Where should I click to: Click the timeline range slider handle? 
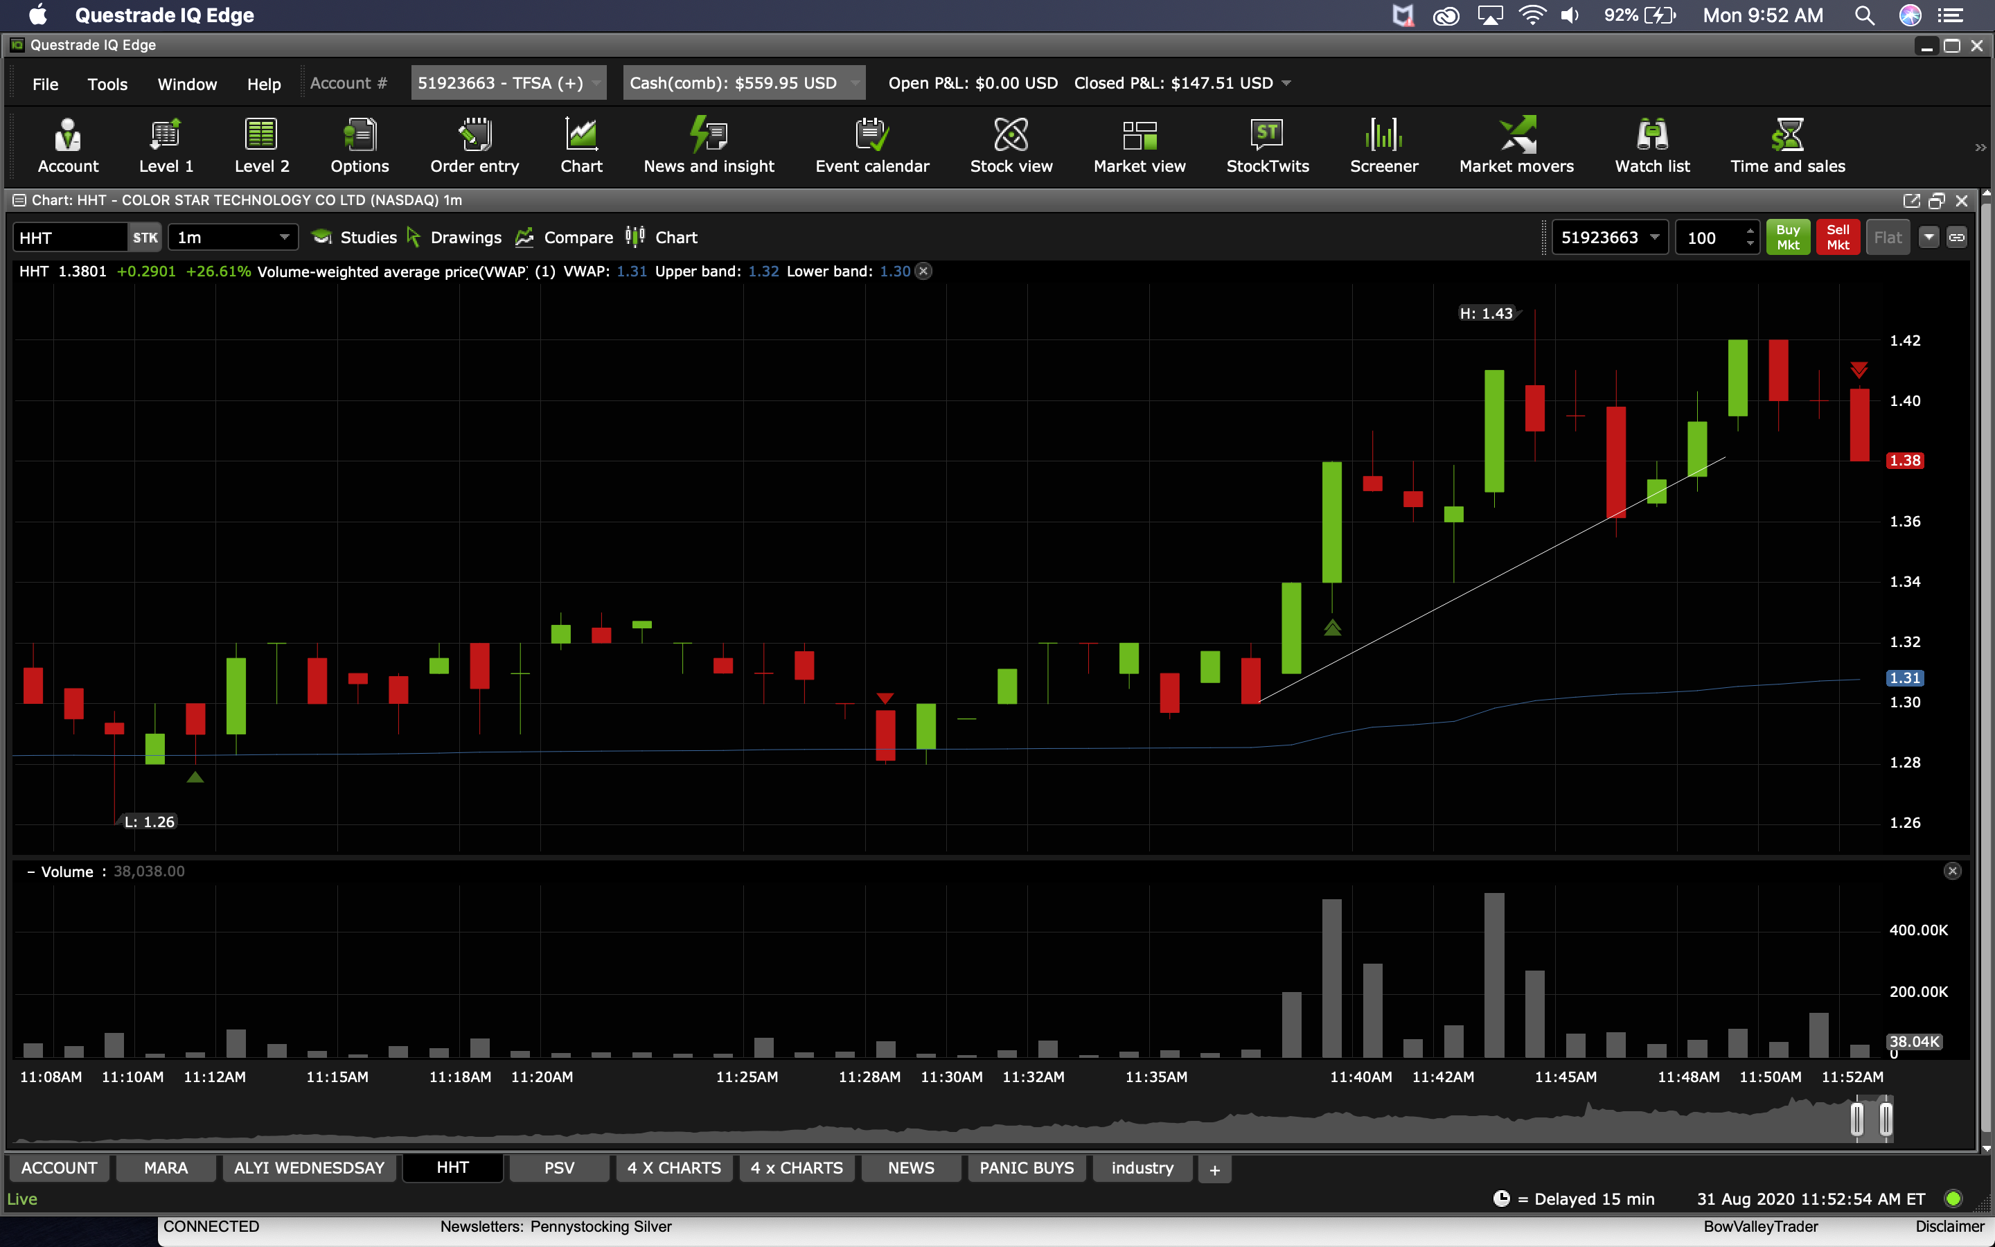tap(1856, 1119)
